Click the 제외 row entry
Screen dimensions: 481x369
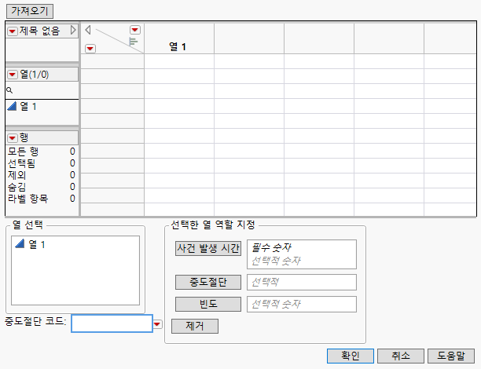click(41, 175)
